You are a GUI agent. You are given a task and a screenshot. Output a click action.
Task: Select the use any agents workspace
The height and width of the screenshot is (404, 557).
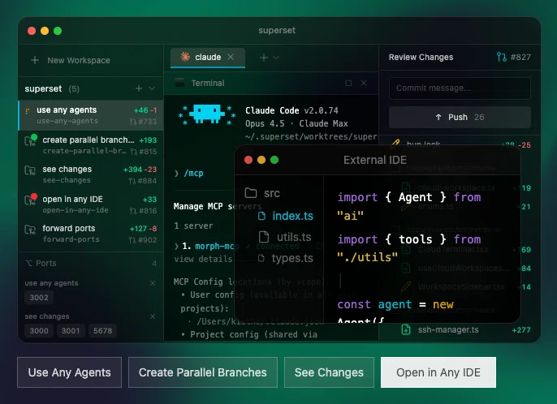point(91,115)
